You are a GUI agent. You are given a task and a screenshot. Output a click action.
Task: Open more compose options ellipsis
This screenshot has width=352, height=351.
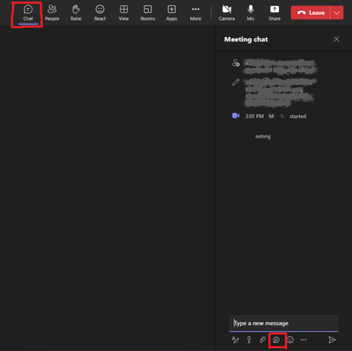[304, 340]
